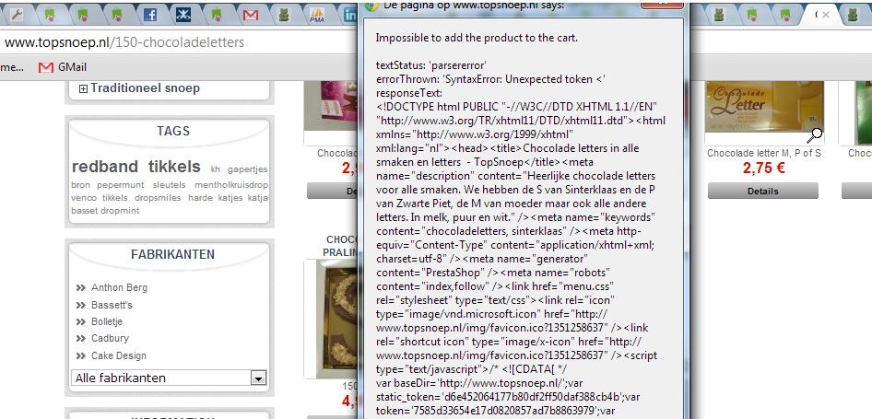Click the mentholkruisdrop tag
This screenshot has width=872, height=419.
[231, 184]
